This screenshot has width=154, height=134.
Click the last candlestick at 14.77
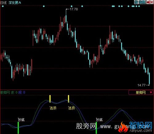click(149, 79)
